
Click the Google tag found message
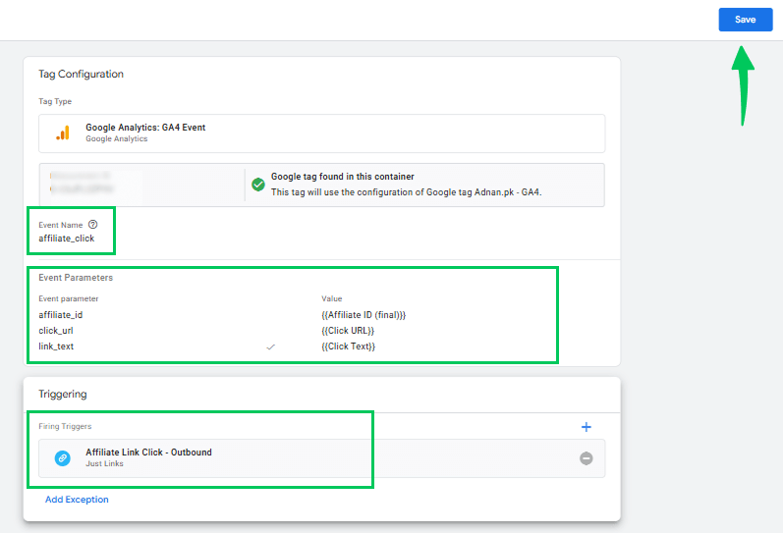tap(342, 177)
